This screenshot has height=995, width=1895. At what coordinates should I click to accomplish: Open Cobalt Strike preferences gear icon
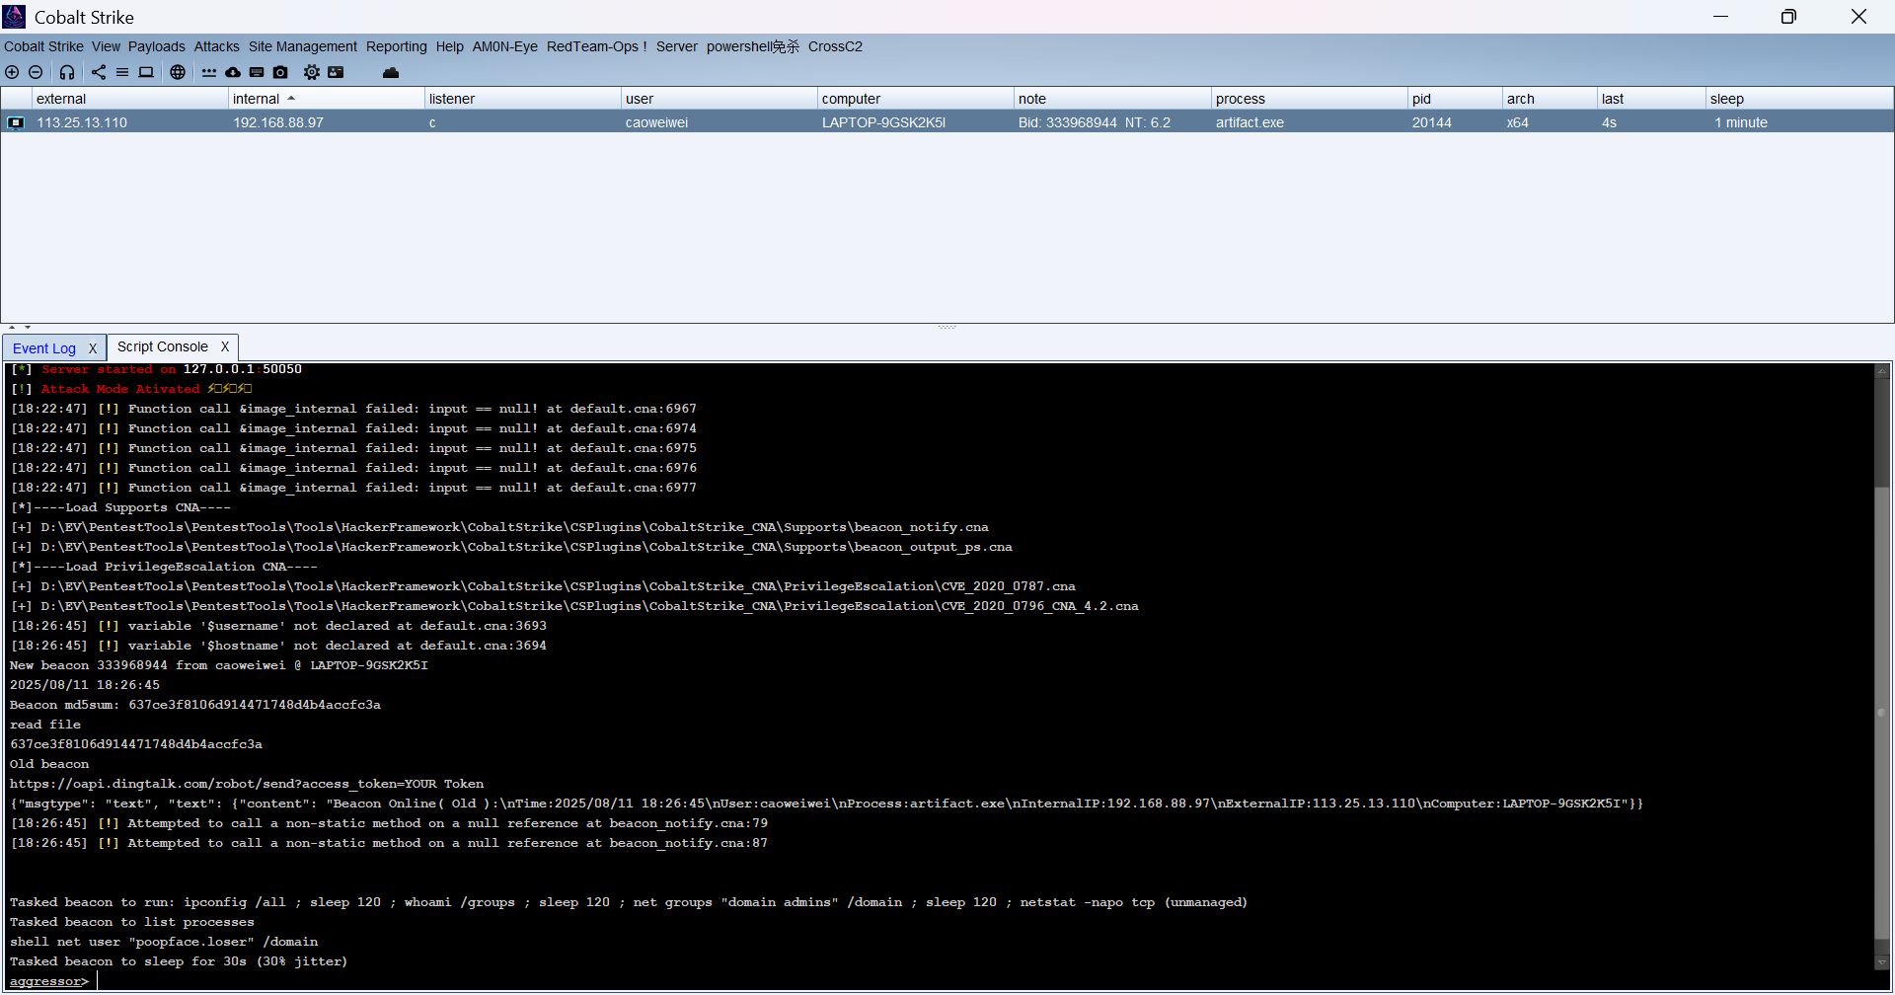(x=311, y=72)
